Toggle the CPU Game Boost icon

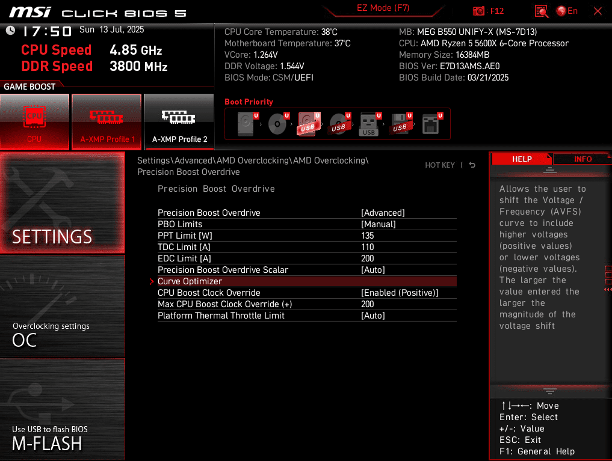click(x=34, y=121)
